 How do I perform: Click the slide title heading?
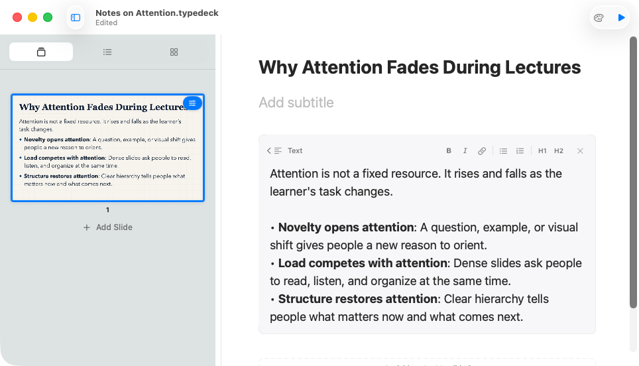tap(420, 67)
